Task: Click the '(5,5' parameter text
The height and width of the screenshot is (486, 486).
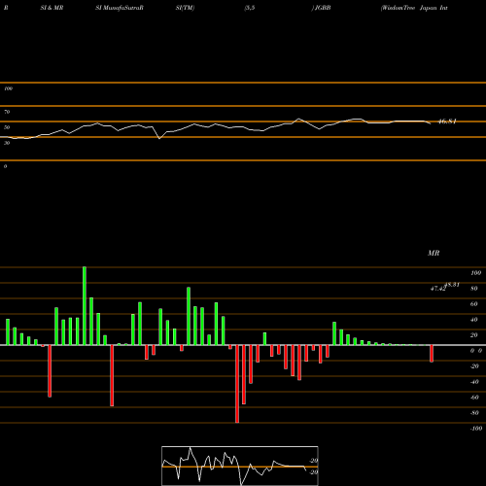Action: pyautogui.click(x=250, y=8)
